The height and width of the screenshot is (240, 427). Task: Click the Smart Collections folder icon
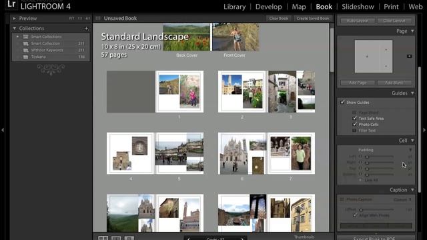(26, 37)
